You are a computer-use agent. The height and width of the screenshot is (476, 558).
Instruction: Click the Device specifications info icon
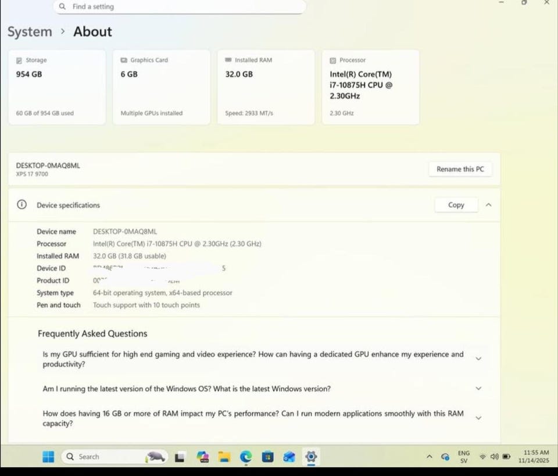(22, 204)
